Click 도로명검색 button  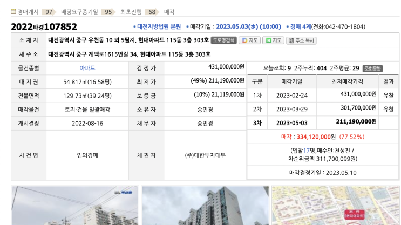(224, 40)
